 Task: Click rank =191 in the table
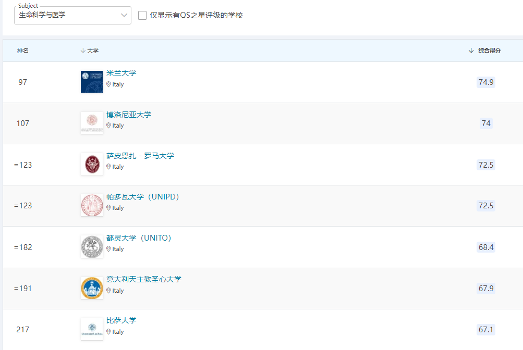[x=22, y=289]
